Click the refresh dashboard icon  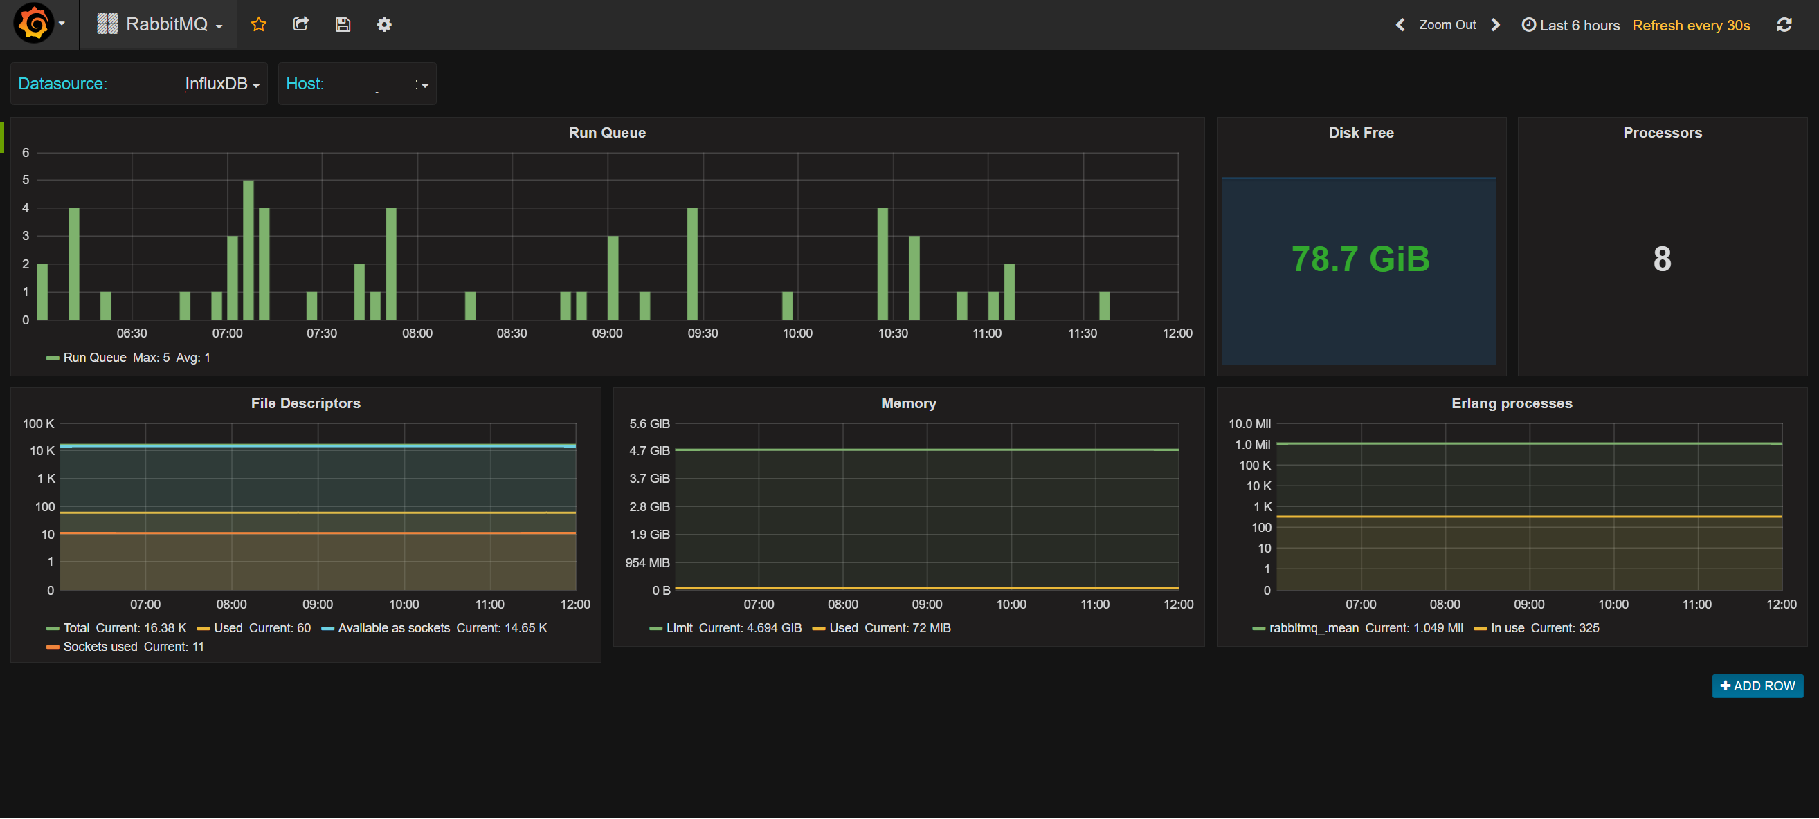(1784, 25)
